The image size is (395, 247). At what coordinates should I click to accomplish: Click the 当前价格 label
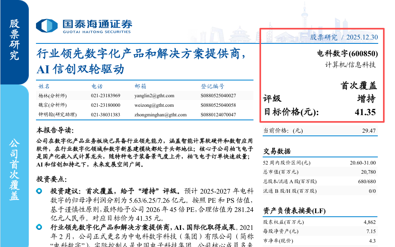click(283, 131)
